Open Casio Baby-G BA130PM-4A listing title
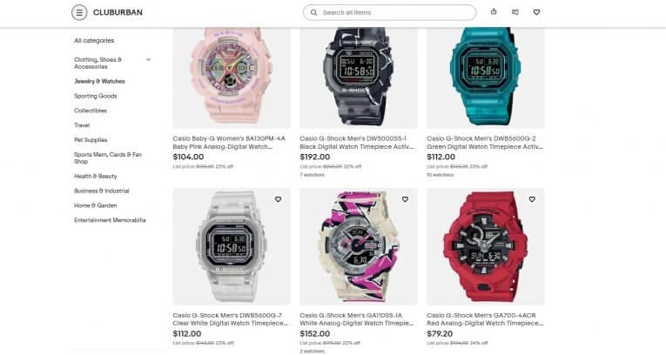 coord(229,143)
